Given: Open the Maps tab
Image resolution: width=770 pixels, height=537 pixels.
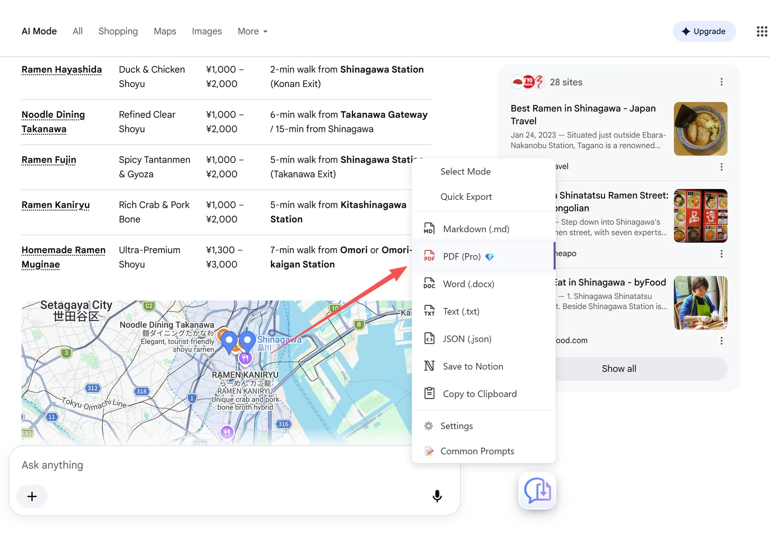Looking at the screenshot, I should point(165,31).
